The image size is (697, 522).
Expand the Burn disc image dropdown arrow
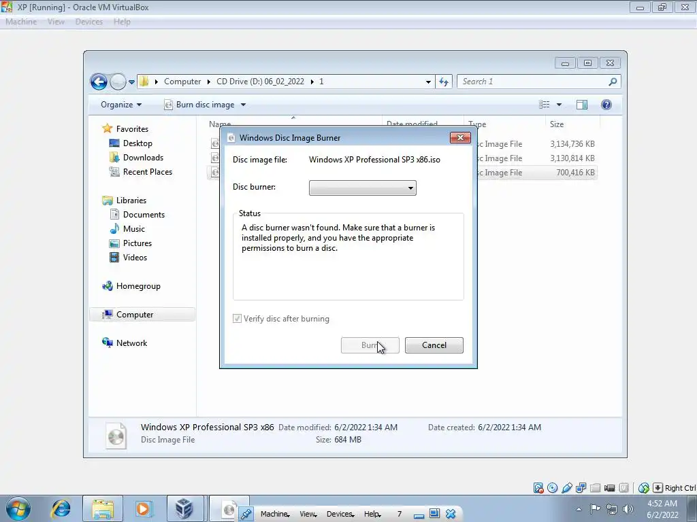(243, 105)
